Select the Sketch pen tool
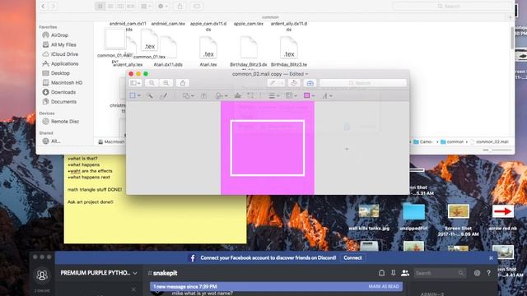Image resolution: width=527 pixels, height=296 pixels. click(163, 95)
